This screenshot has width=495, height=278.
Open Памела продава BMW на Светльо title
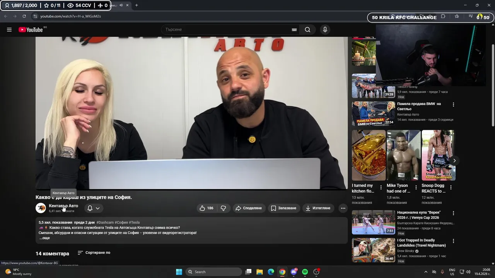(x=419, y=106)
